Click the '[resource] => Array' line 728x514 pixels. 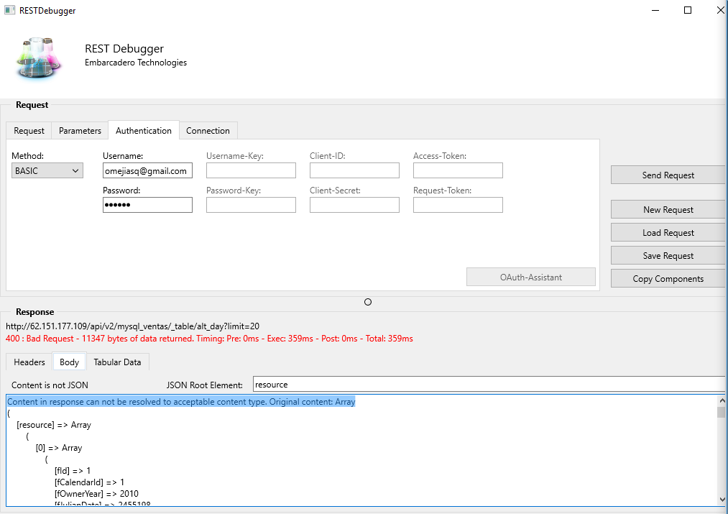pos(54,425)
